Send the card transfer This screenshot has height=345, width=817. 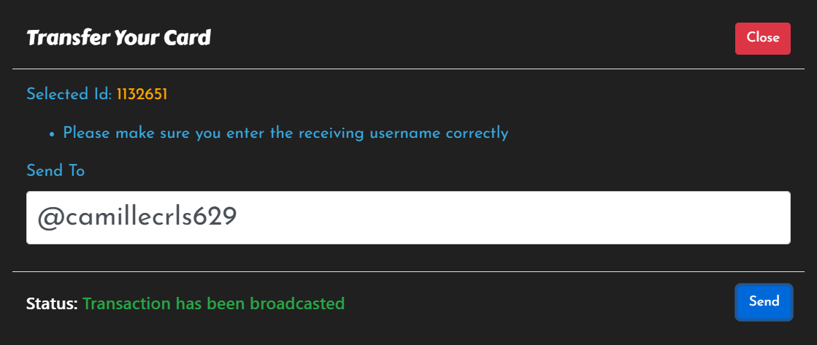pos(764,302)
